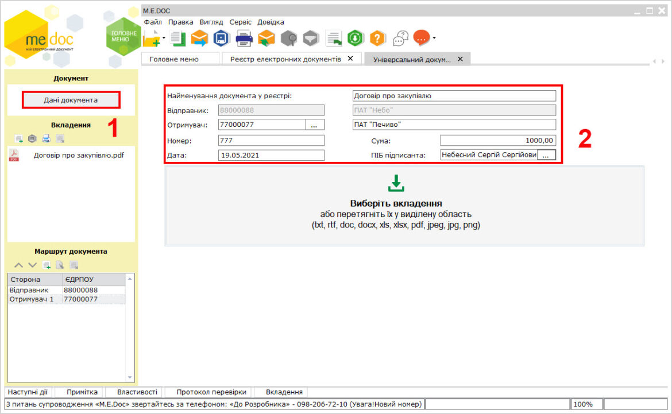The image size is (672, 414).
Task: Click the ellipsis button next to Отримувач field
Action: point(315,125)
